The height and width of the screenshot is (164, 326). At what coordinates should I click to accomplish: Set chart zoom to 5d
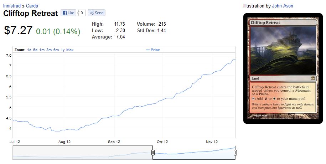tap(35, 50)
